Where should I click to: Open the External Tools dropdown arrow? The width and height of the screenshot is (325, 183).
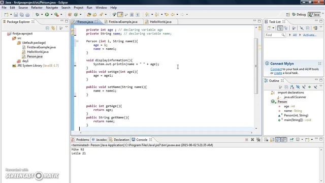[61, 15]
